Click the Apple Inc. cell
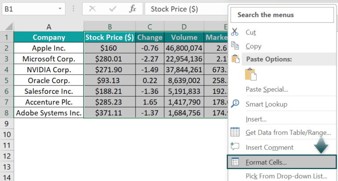Screen dimensions: 338x181 (x=49, y=48)
